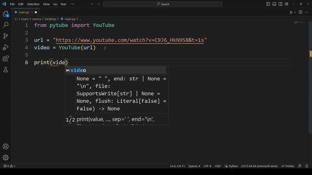The width and height of the screenshot is (312, 175).
Task: Select Python 3.9.13 64-bit interpreter
Action: point(259,166)
